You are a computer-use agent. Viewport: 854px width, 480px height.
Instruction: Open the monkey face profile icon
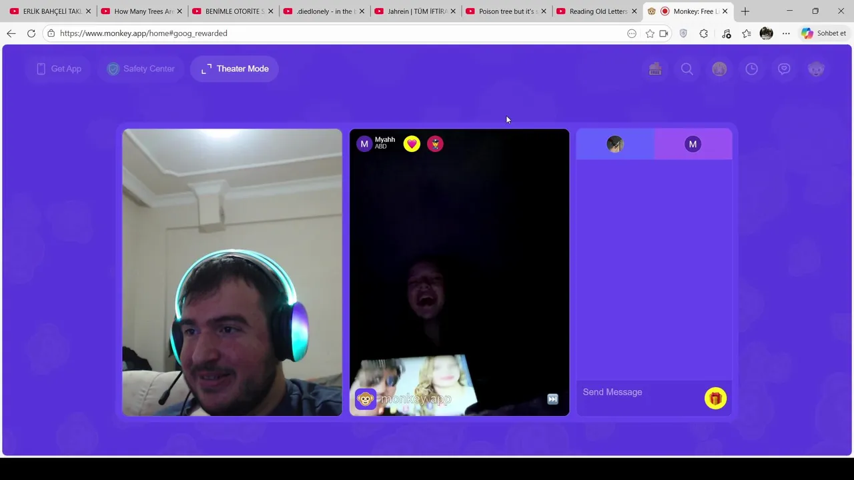coord(816,69)
